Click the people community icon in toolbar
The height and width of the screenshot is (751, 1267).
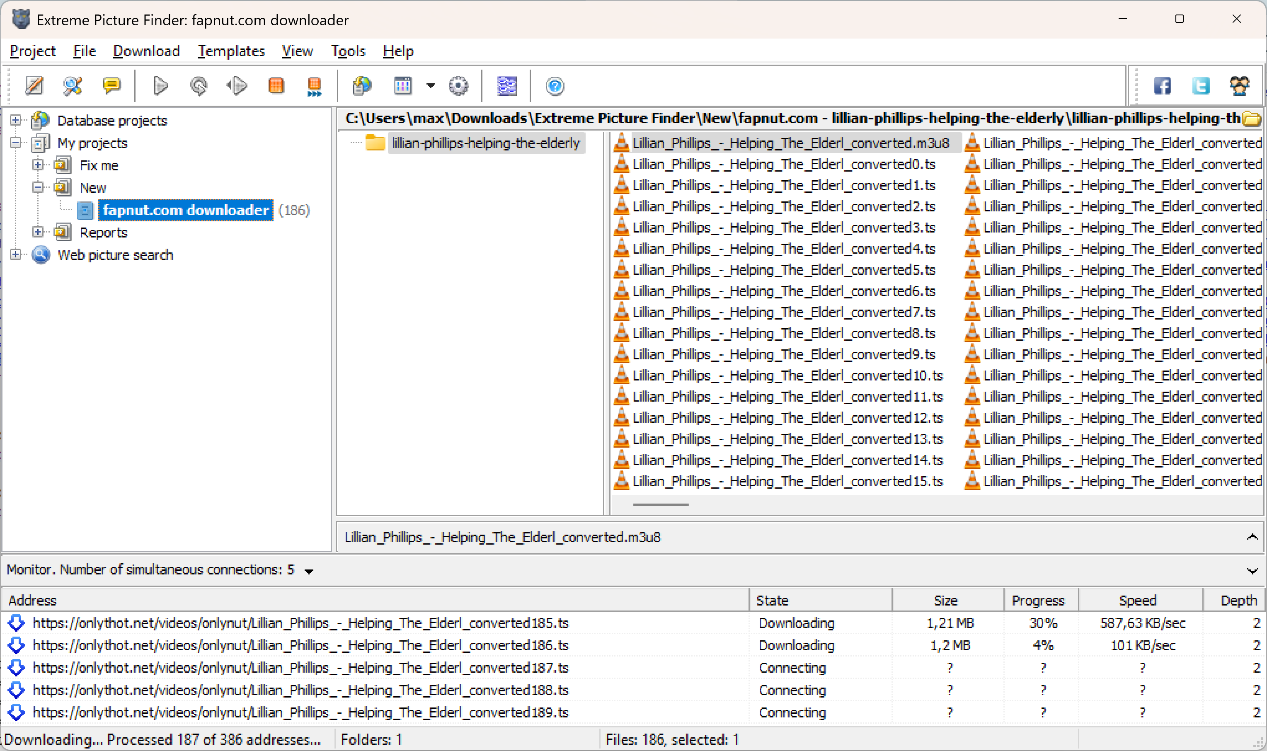(x=1239, y=86)
